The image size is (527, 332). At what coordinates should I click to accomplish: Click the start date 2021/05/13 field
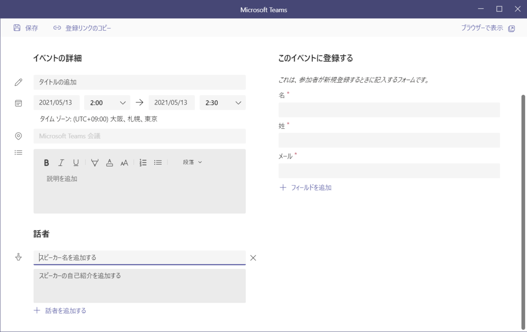(x=56, y=103)
